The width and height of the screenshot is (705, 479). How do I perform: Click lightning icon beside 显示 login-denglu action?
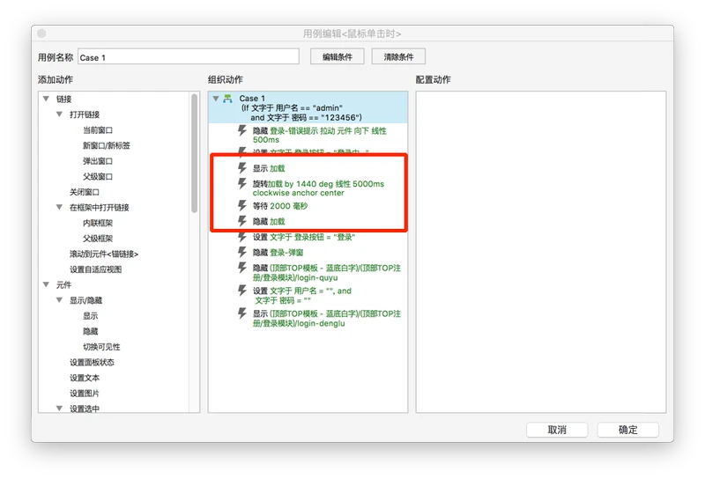click(x=243, y=313)
